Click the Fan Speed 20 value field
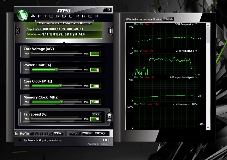The width and height of the screenshot is (227, 160). (95, 119)
